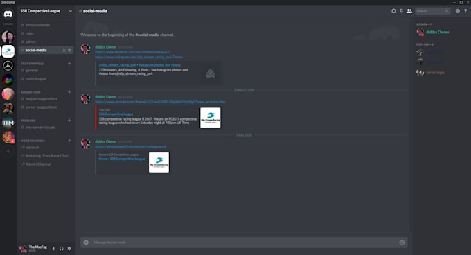Open the facebook.com link in first message
The image size is (471, 255).
click(132, 52)
